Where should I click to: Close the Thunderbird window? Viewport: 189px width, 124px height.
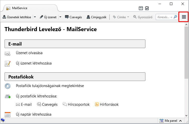(183, 4)
